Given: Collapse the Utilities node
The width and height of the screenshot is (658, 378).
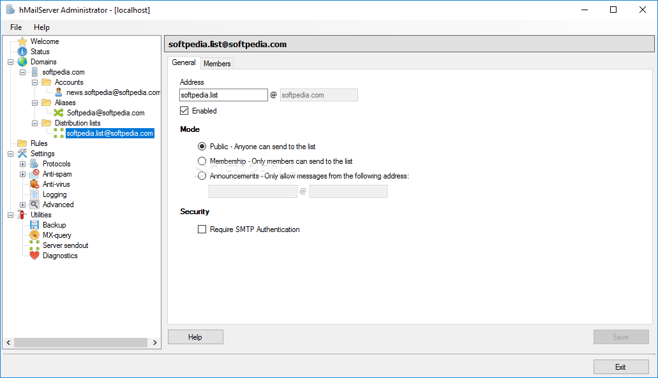Looking at the screenshot, I should point(10,215).
